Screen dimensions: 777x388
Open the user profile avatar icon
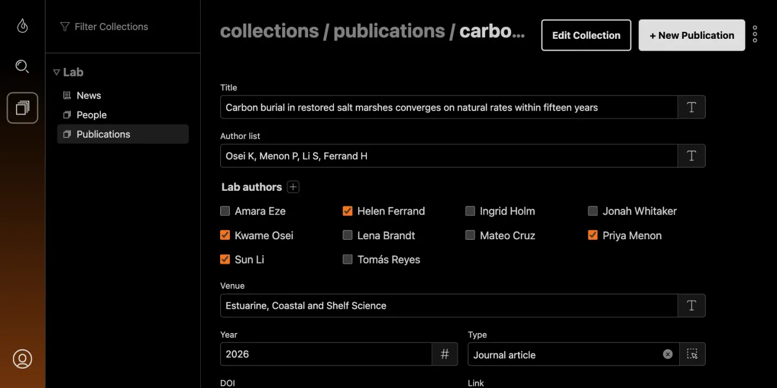point(22,359)
